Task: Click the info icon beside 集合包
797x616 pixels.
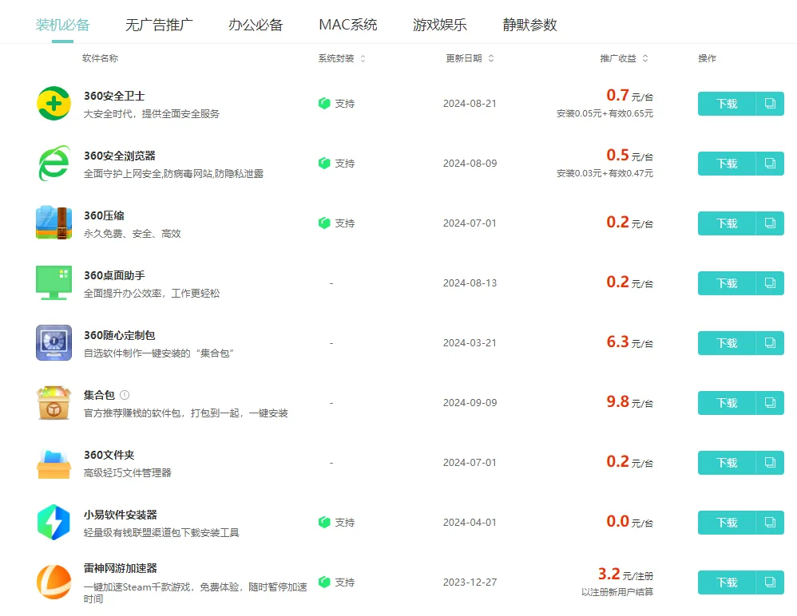Action: click(125, 395)
